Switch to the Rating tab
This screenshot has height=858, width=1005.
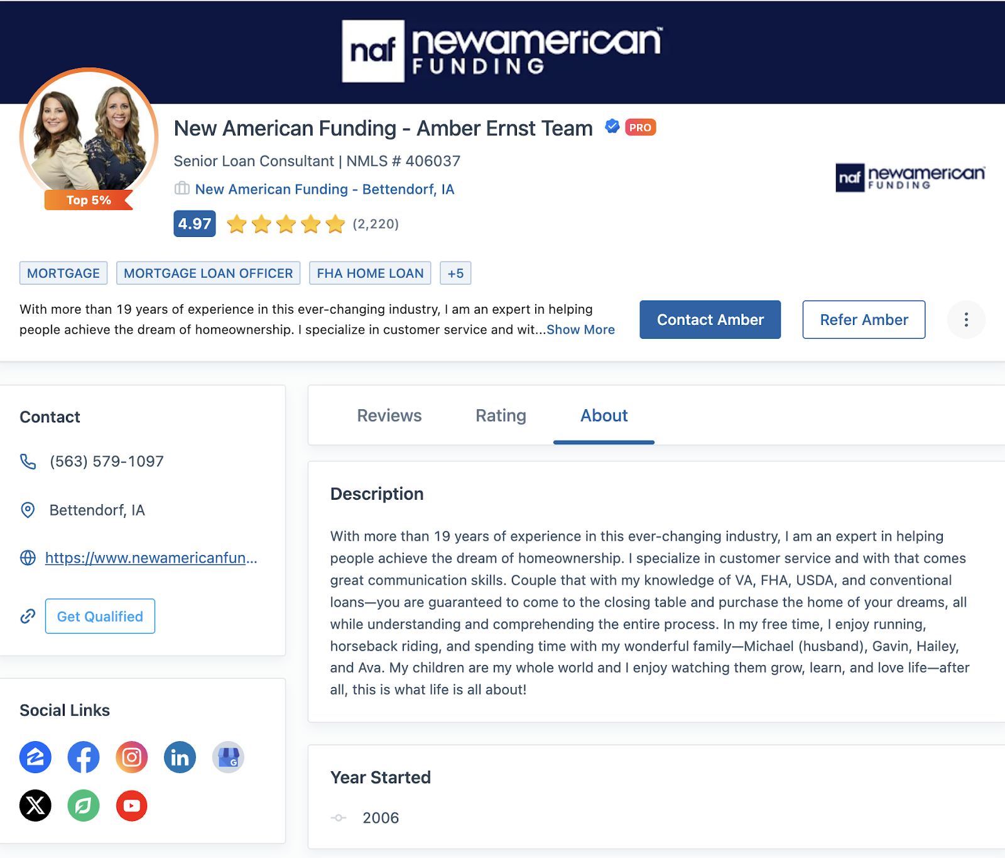tap(501, 415)
